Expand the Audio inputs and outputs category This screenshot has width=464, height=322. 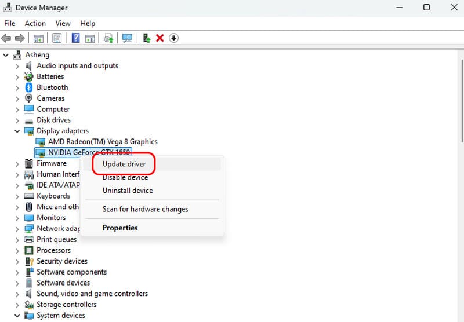pos(17,66)
